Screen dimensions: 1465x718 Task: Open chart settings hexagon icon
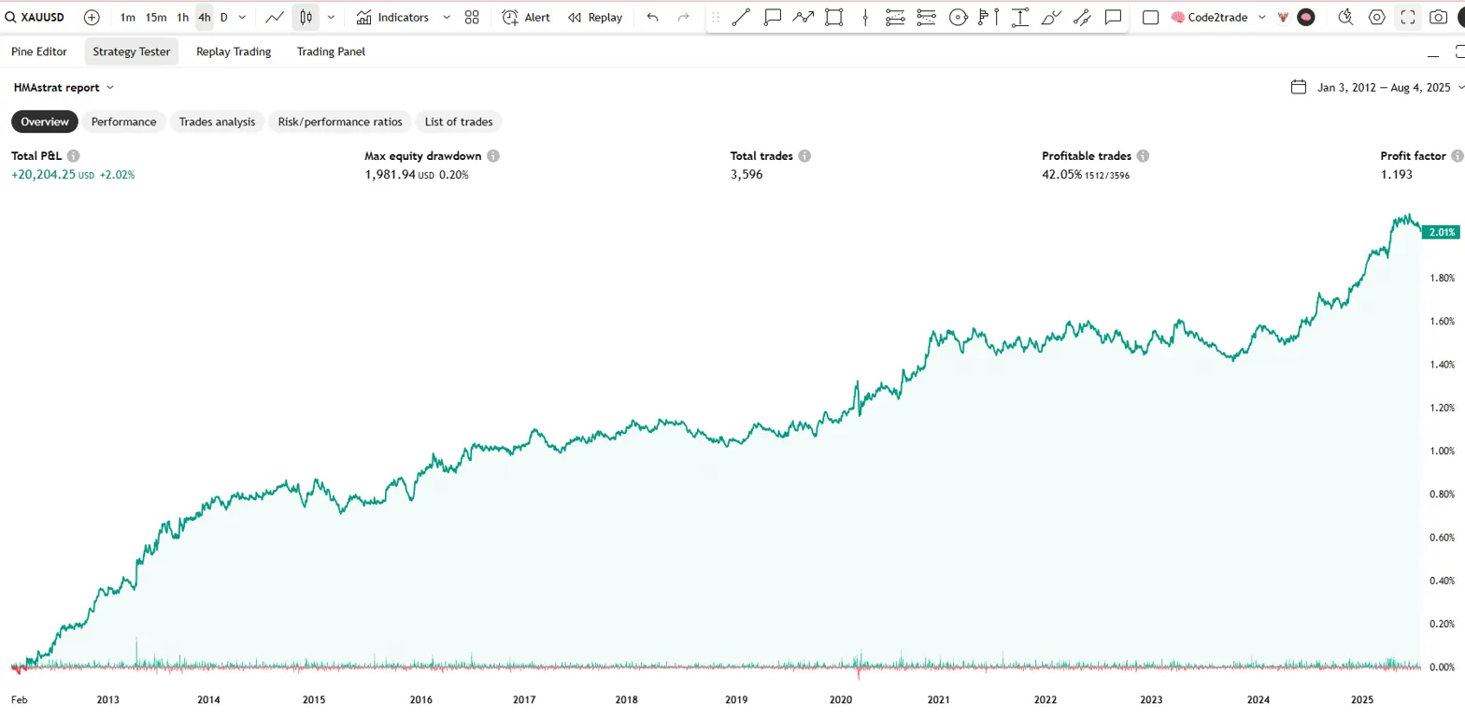point(1376,17)
